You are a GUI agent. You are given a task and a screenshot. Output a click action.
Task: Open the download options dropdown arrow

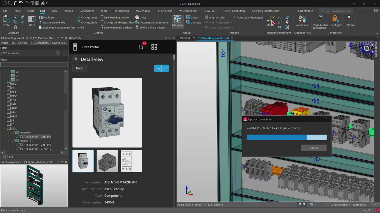(165, 68)
